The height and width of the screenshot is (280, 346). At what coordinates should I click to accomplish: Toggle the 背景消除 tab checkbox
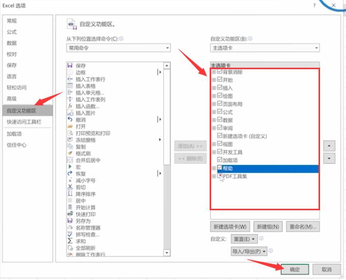220,72
